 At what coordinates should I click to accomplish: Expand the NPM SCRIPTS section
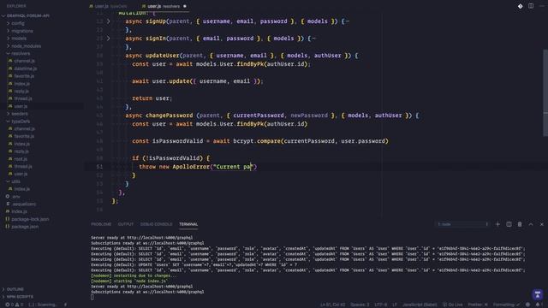tap(20, 297)
